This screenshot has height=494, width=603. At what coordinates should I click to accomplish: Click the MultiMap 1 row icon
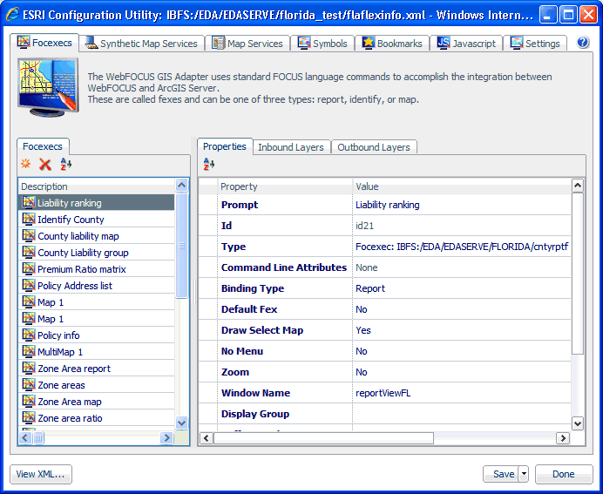pos(29,351)
